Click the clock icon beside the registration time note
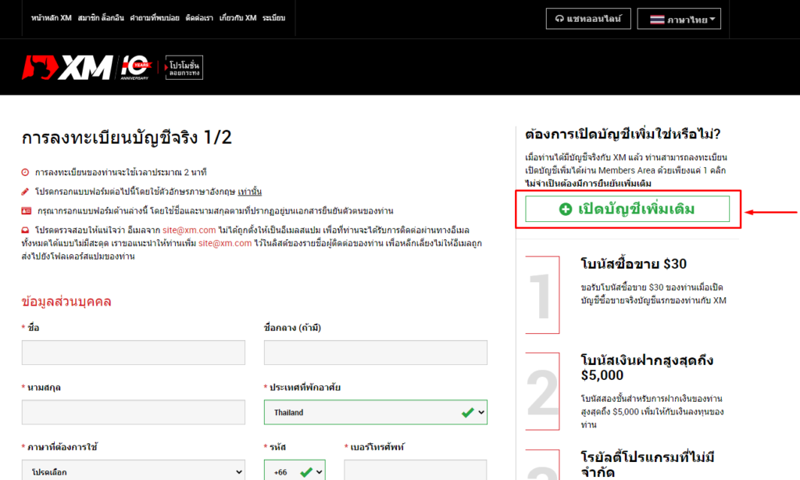The image size is (800, 480). coord(23,171)
